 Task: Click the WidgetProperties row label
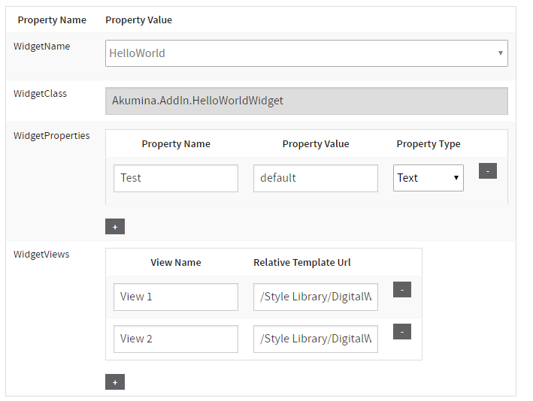(52, 136)
